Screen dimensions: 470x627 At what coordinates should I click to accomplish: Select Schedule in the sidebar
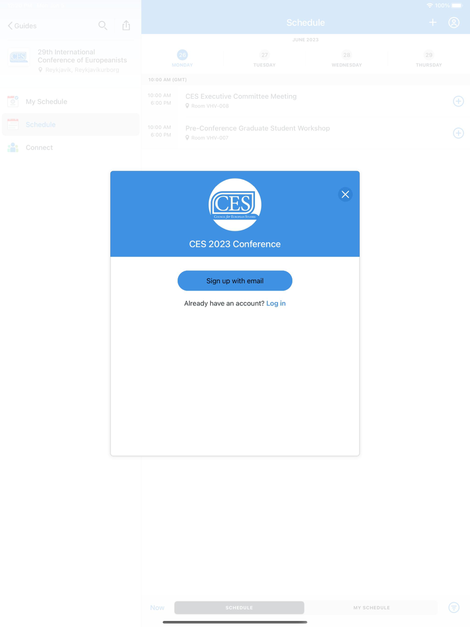(x=70, y=125)
